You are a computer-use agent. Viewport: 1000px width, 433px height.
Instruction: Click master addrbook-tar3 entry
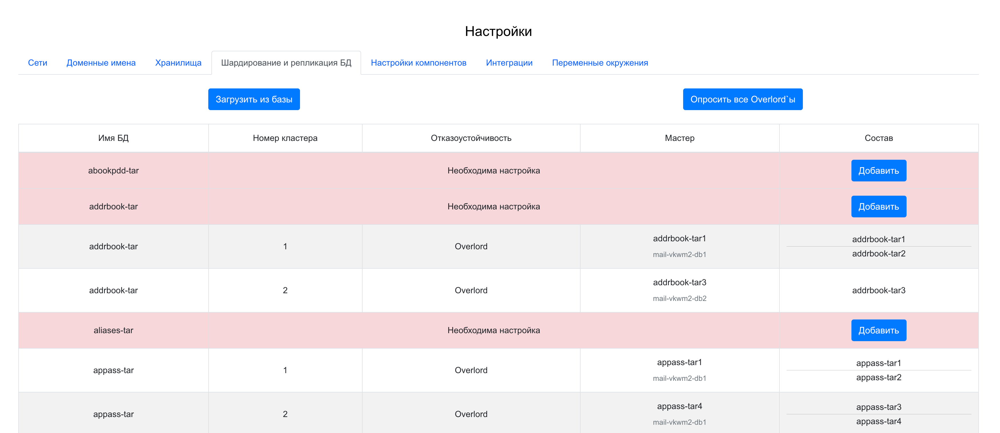[679, 283]
